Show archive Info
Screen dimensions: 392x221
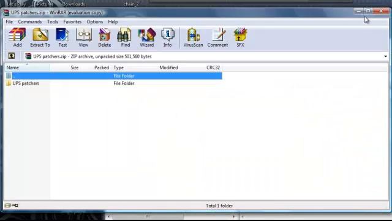167,37
